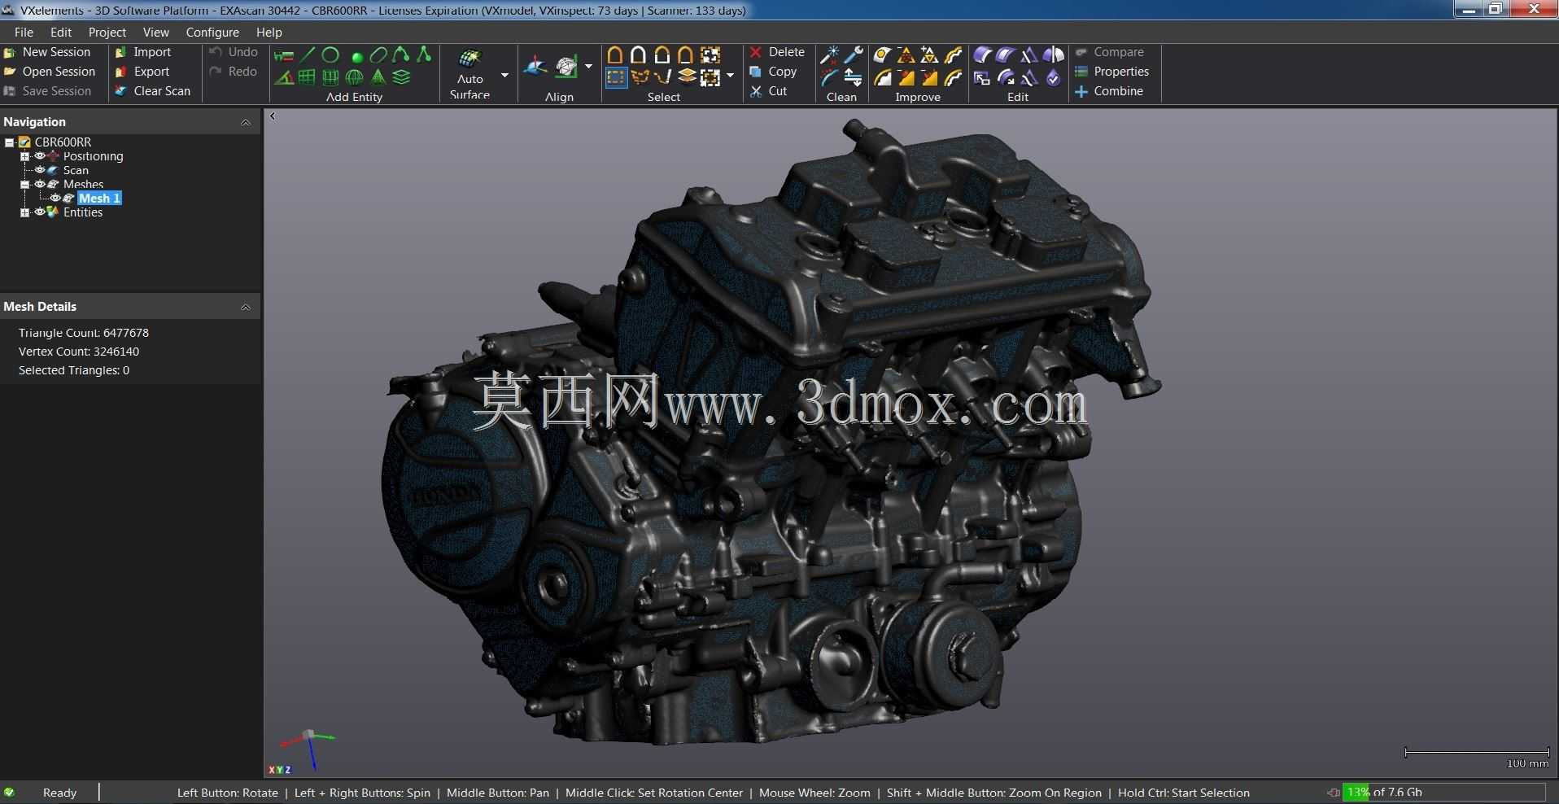Run the Auto Surface tool
The width and height of the screenshot is (1559, 804).
coord(470,73)
